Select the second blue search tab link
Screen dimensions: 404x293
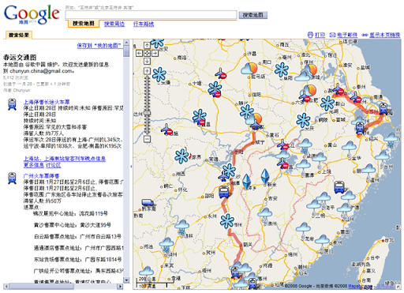(114, 24)
